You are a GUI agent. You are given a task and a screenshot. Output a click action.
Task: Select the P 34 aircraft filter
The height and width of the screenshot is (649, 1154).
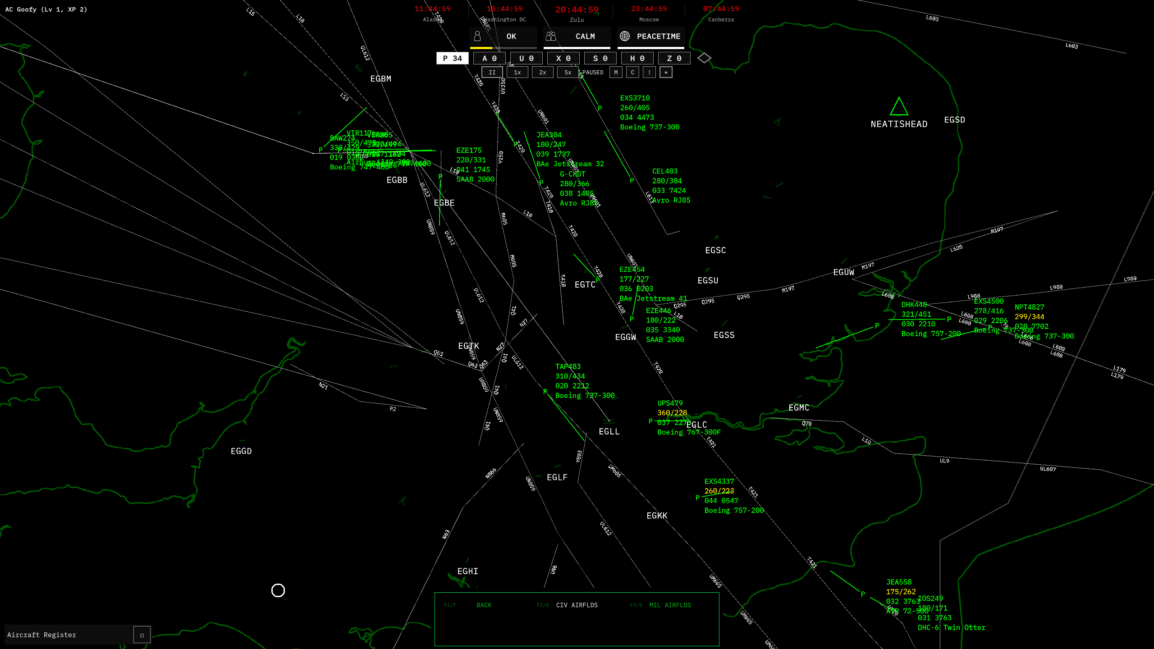(452, 58)
